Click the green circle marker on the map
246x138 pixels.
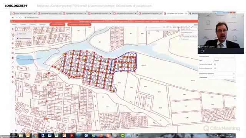69,77
